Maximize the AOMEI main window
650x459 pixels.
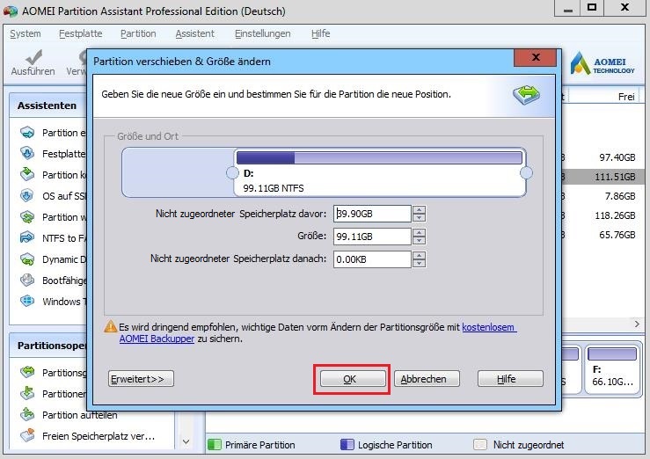pyautogui.click(x=592, y=7)
